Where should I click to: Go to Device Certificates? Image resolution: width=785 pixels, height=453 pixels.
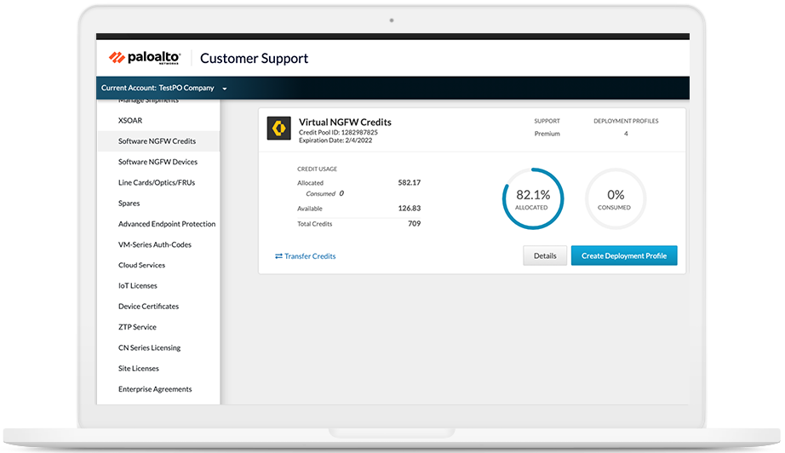pos(148,307)
